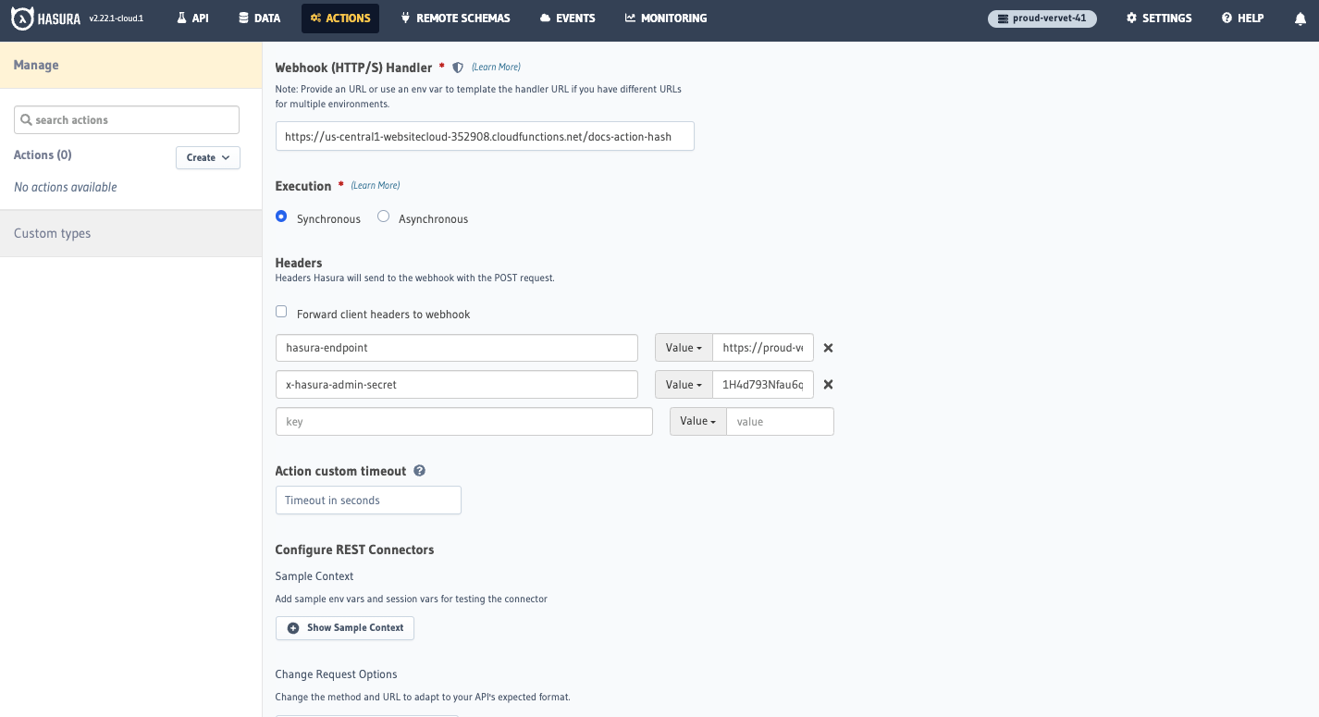Open the Execution Learn More link
This screenshot has height=717, width=1319.
[376, 185]
